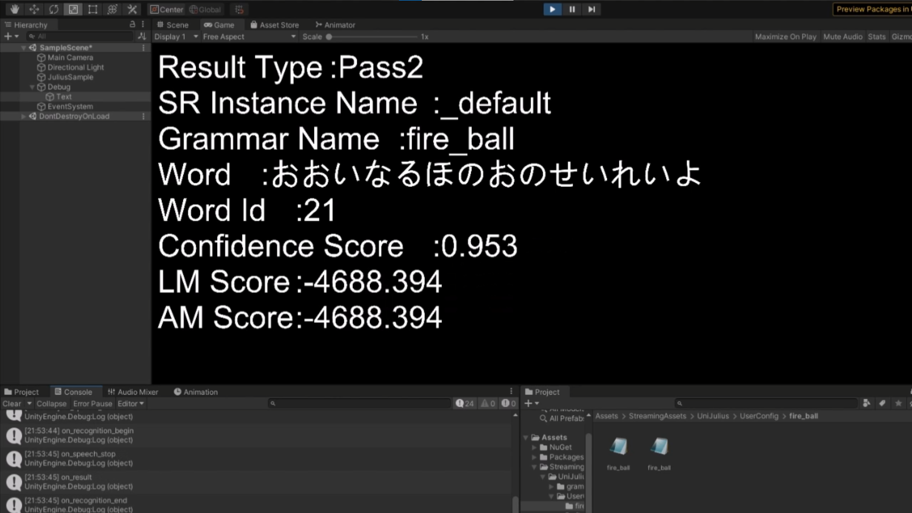Lock the Hierarchy panel

pos(133,24)
